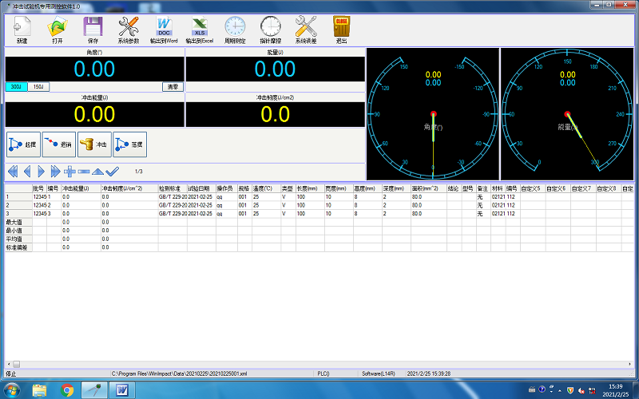
Task: Jump to last record double-right arrow
Action: pos(55,172)
